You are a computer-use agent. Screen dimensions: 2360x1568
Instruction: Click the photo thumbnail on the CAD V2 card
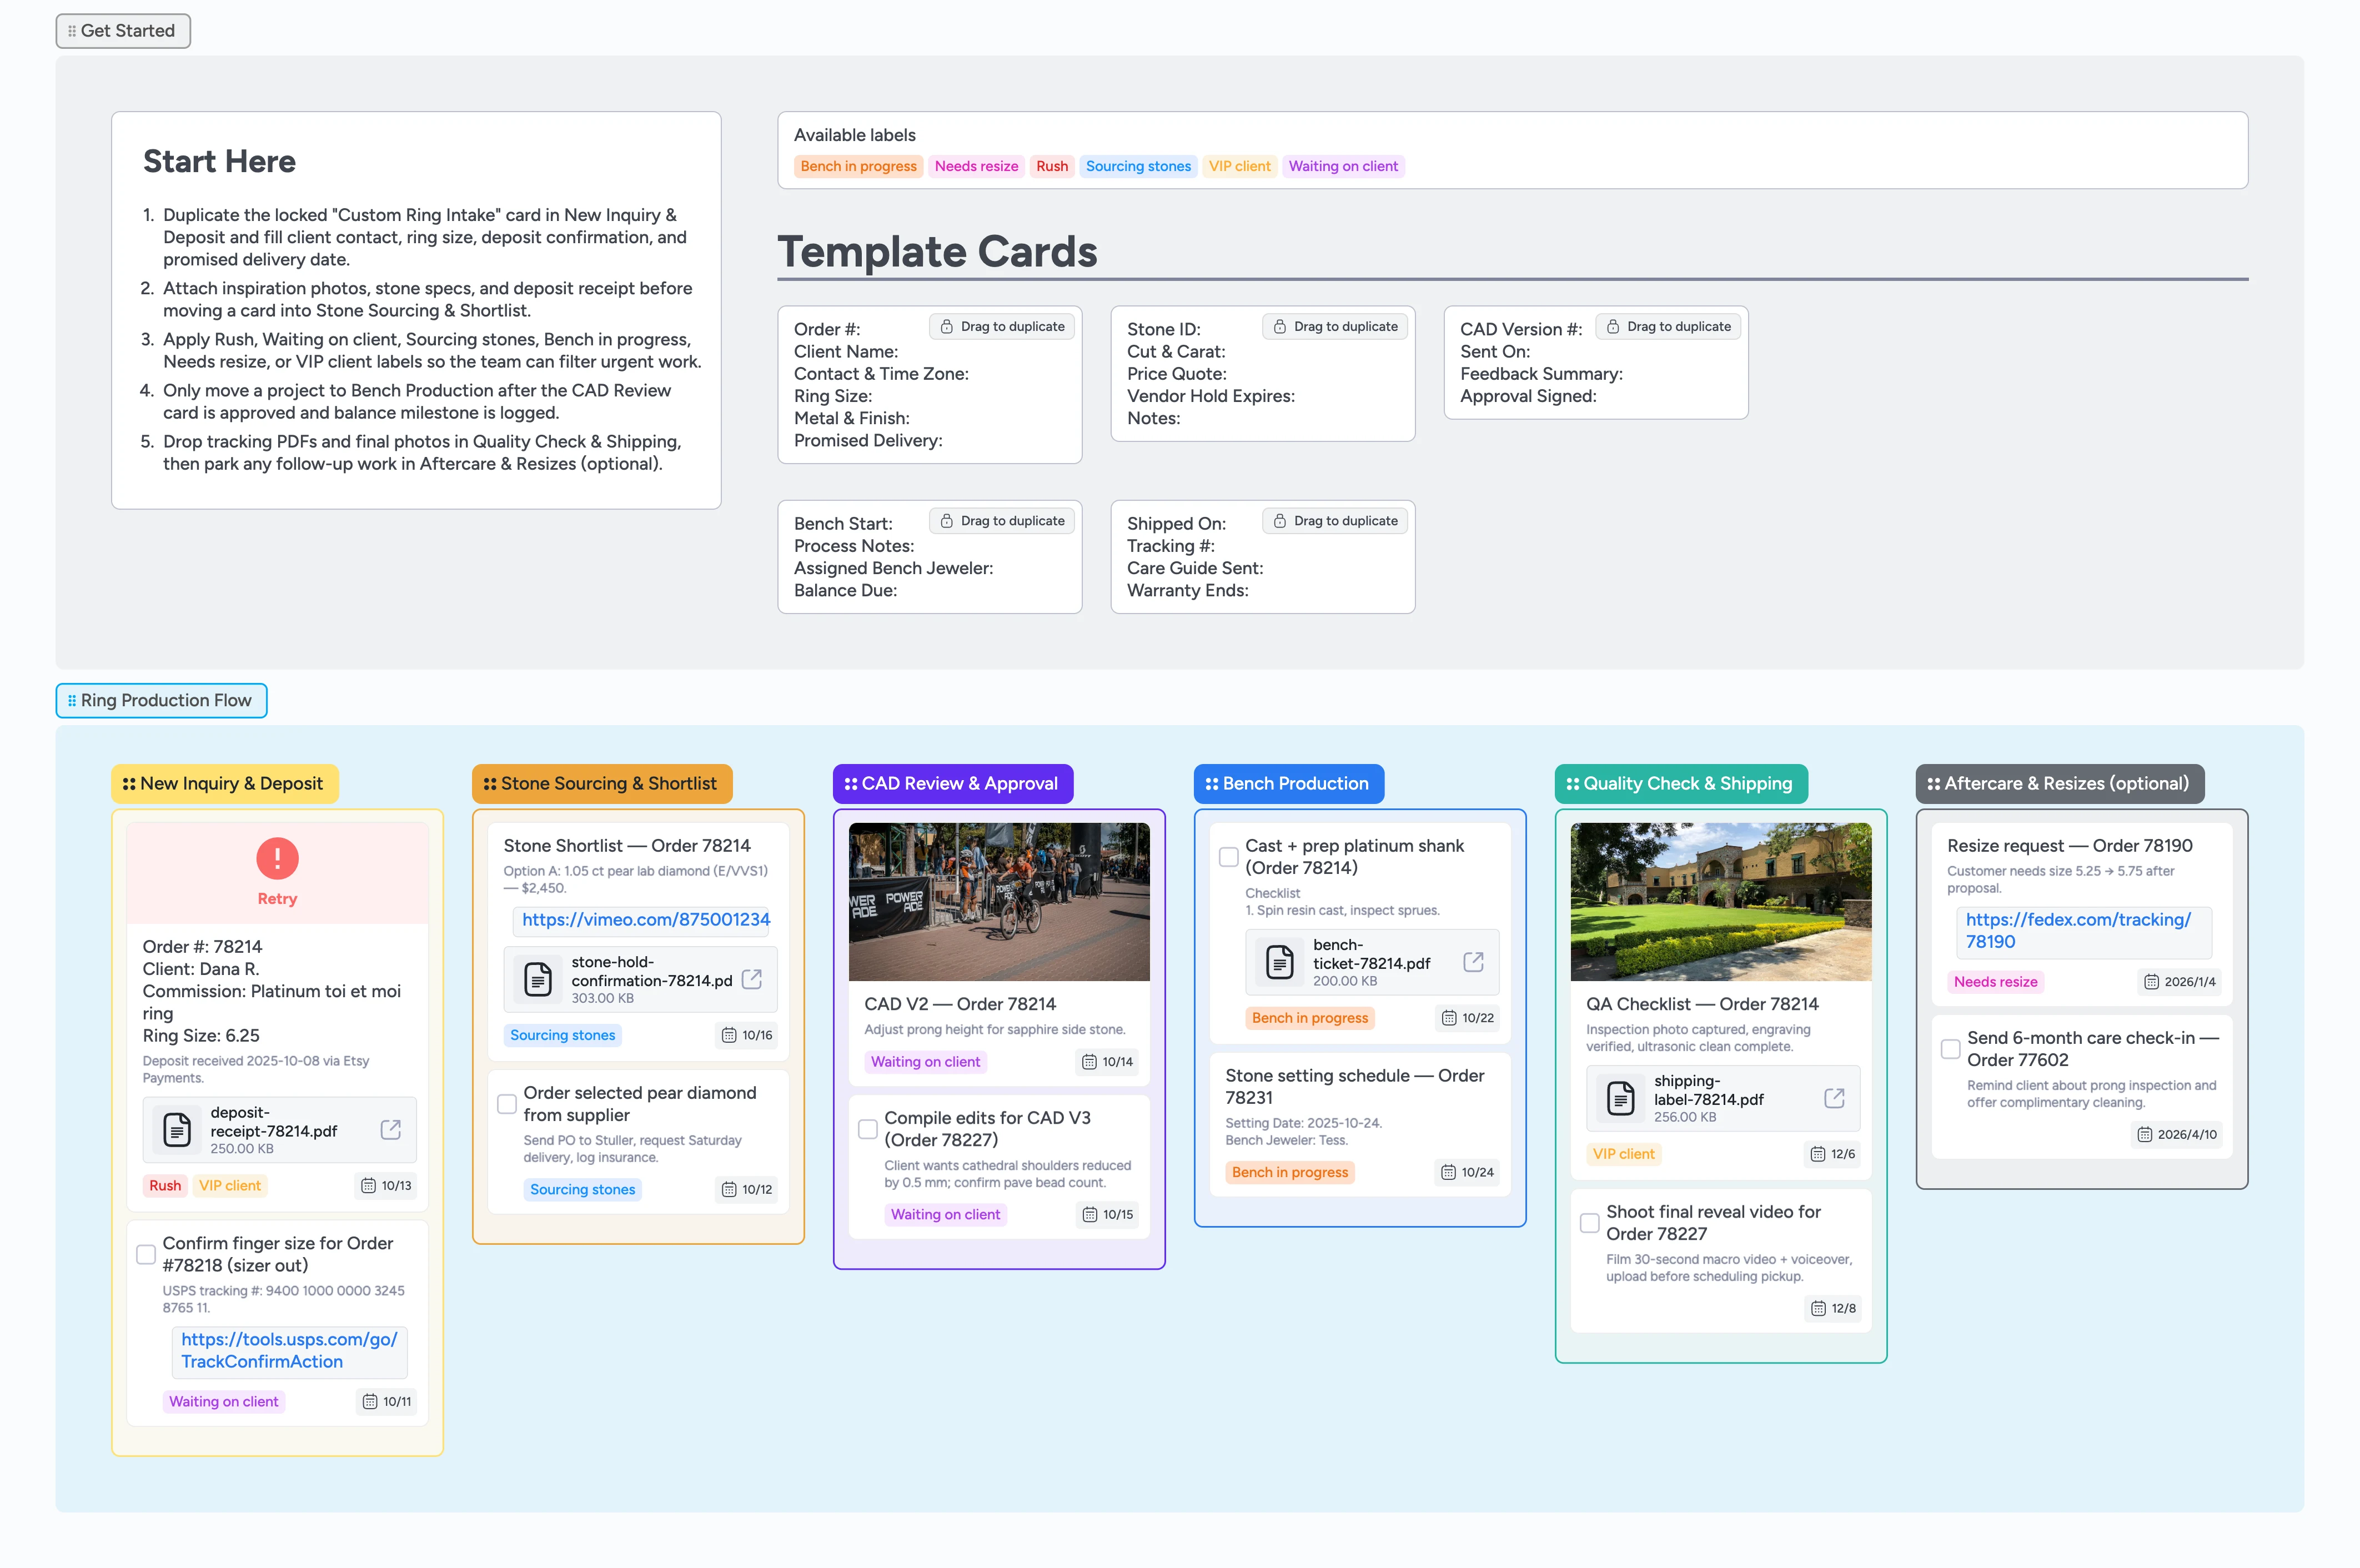(998, 902)
